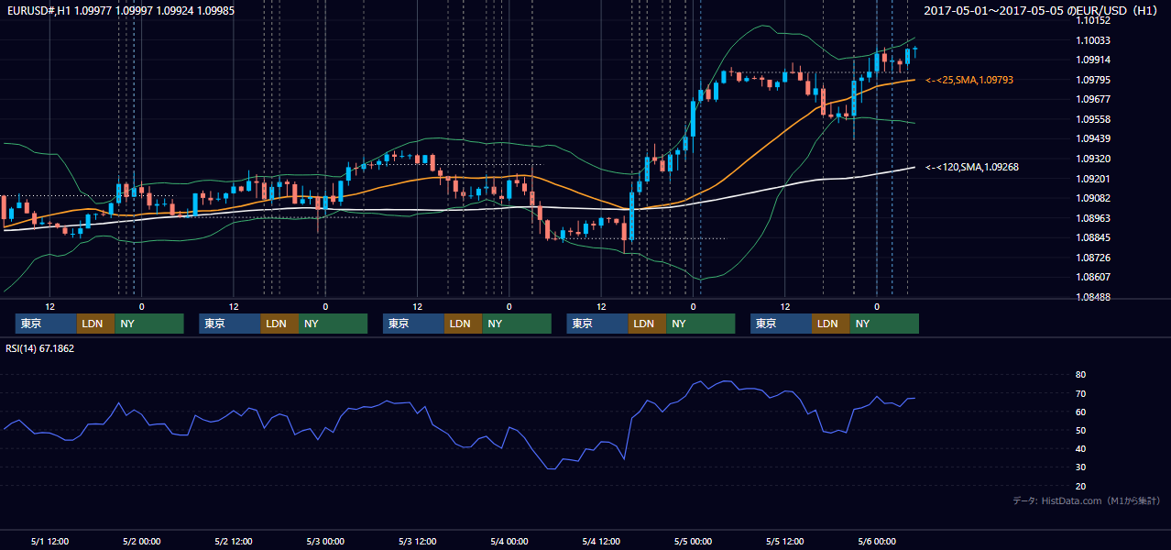The height and width of the screenshot is (550, 1171).
Task: Click price axis value 1.09558
Action: (1092, 119)
